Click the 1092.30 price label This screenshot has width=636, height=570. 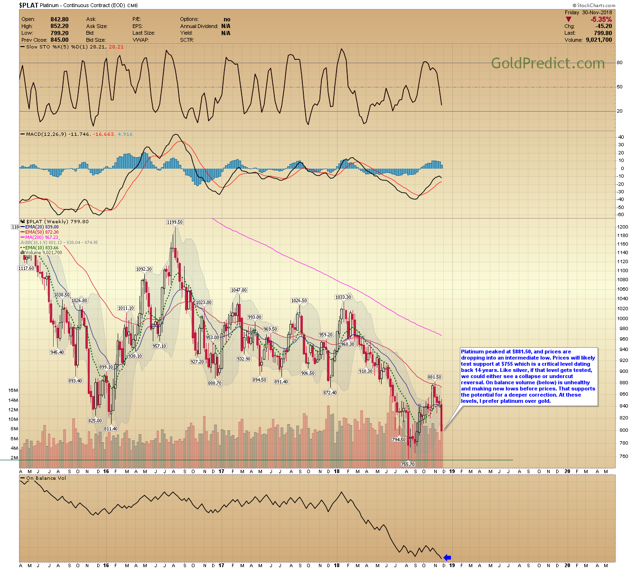pyautogui.click(x=144, y=269)
